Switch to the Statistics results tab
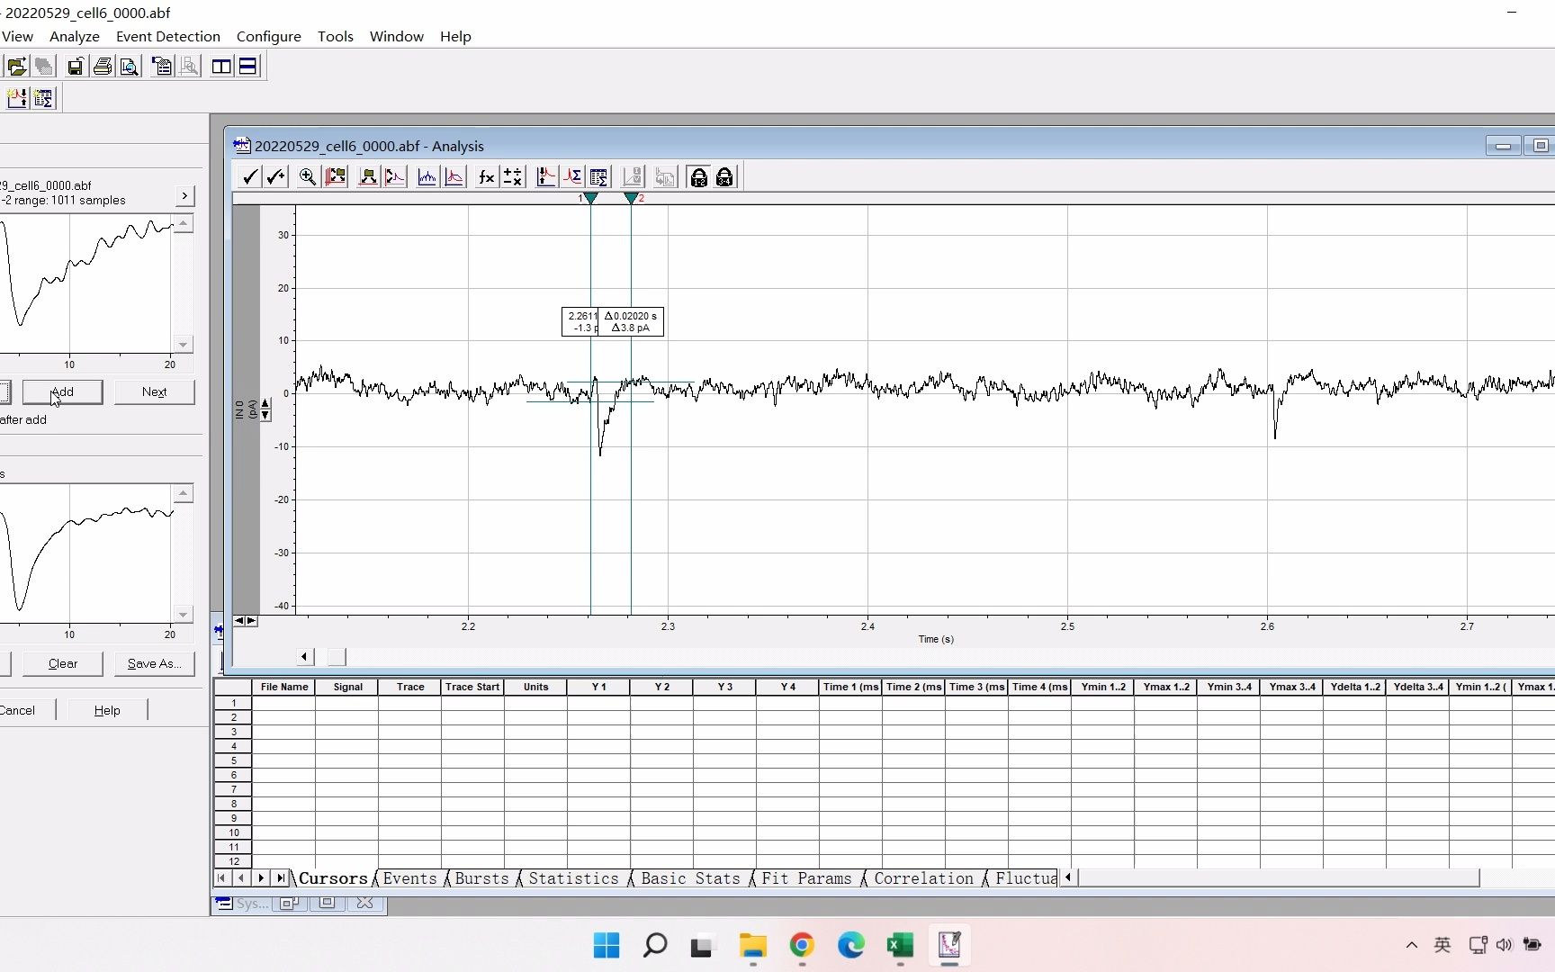Viewport: 1555px width, 972px height. click(x=573, y=878)
